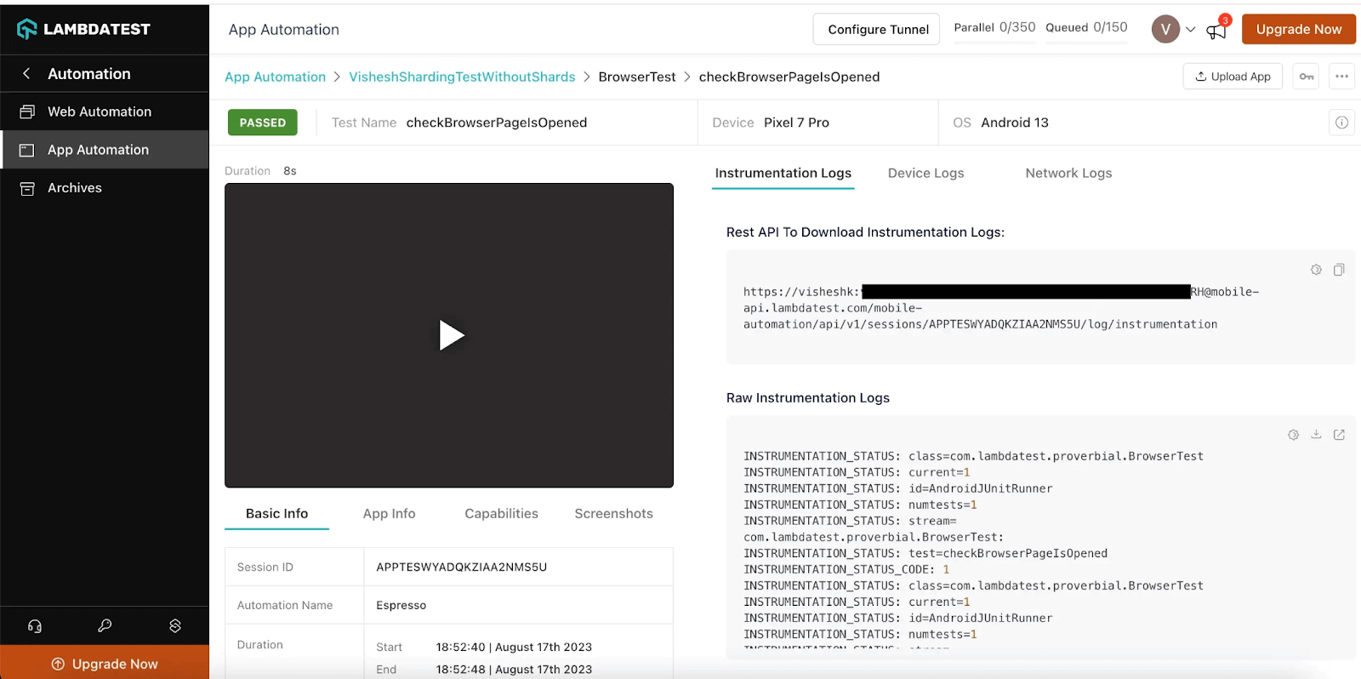Open the Basic Info tab
The image size is (1361, 679).
coord(276,514)
